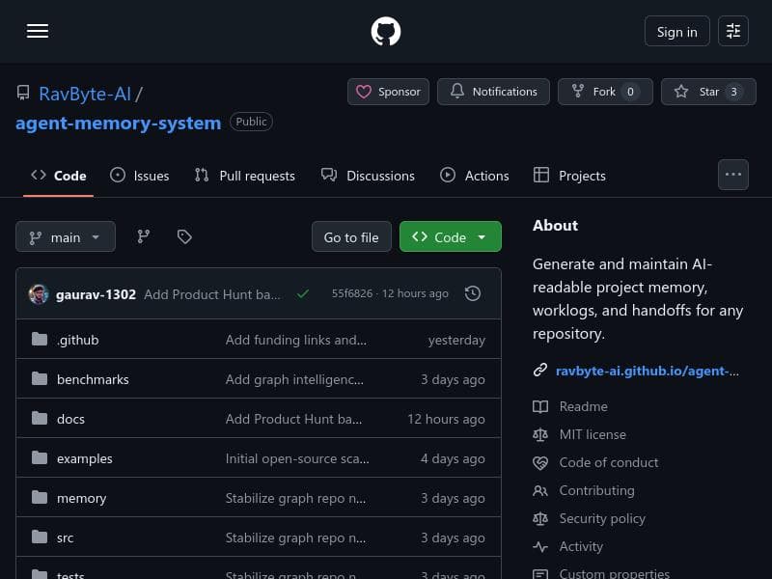Open the ravbyte-ai.github.io website link
This screenshot has height=579, width=772.
[x=647, y=371]
